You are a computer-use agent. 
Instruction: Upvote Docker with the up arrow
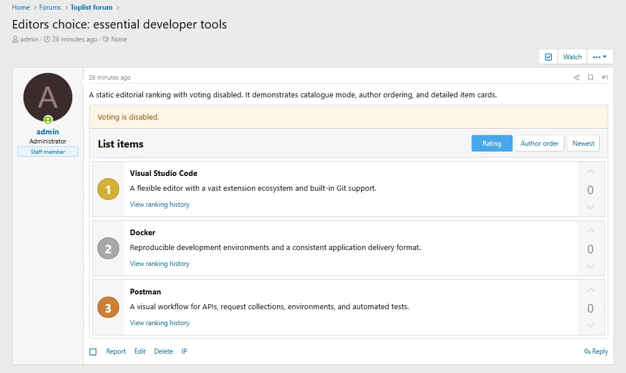tap(591, 231)
